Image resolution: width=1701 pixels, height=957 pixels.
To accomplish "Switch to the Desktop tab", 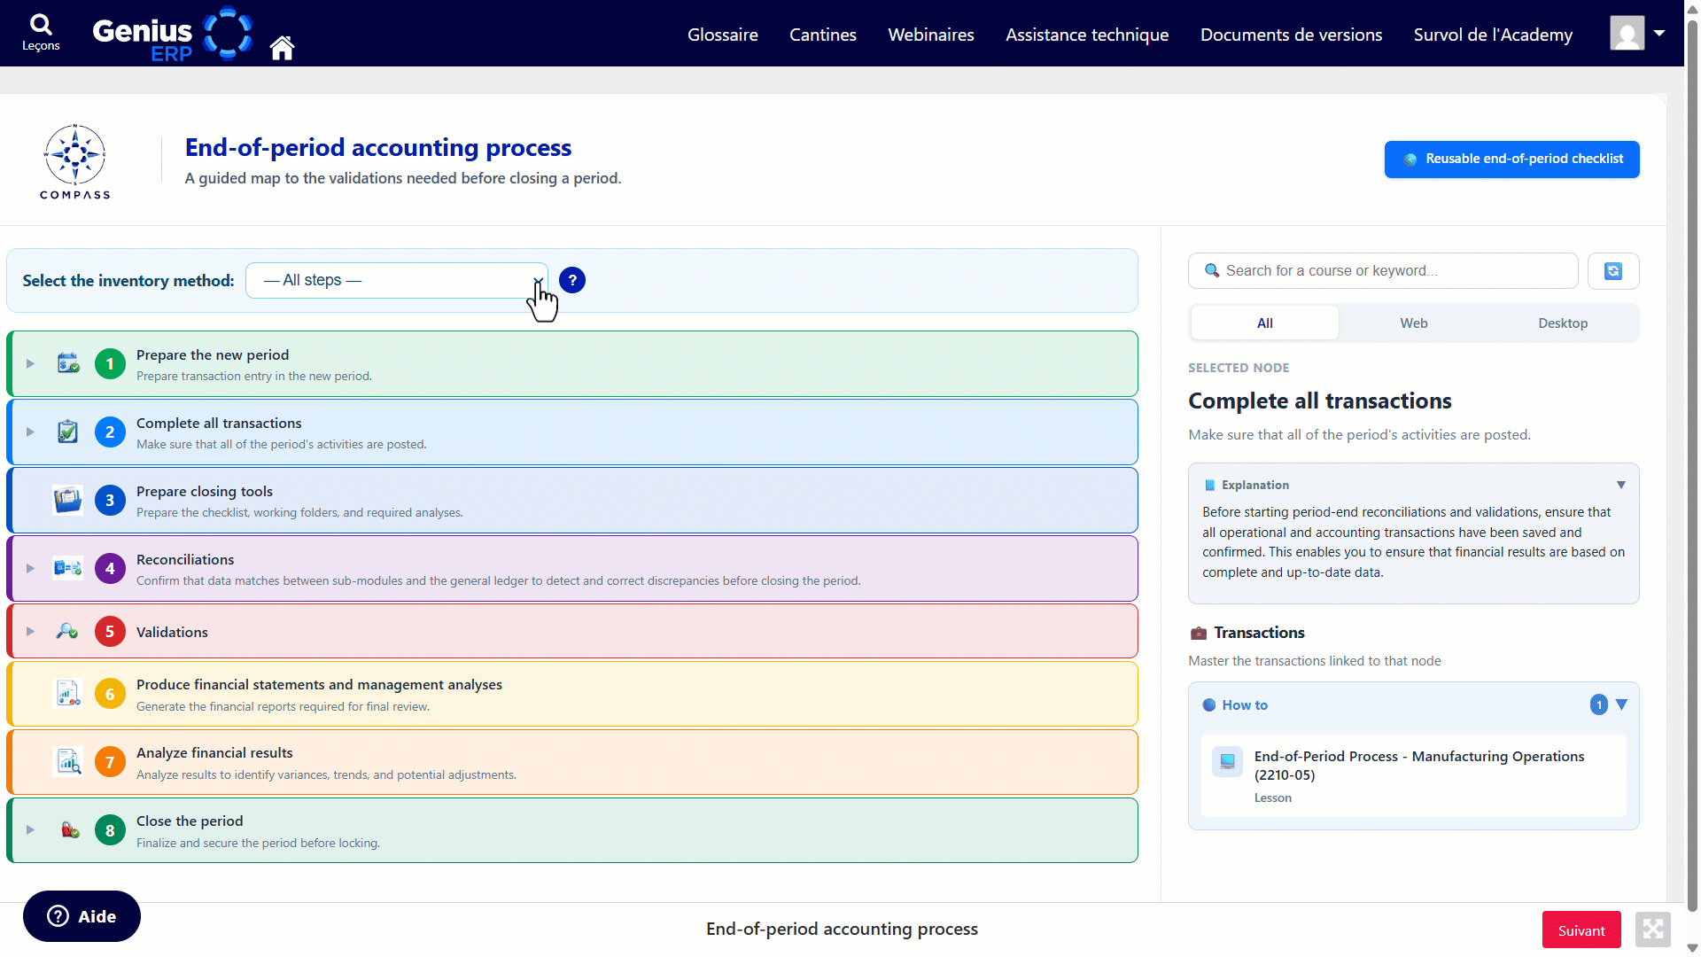I will point(1563,323).
